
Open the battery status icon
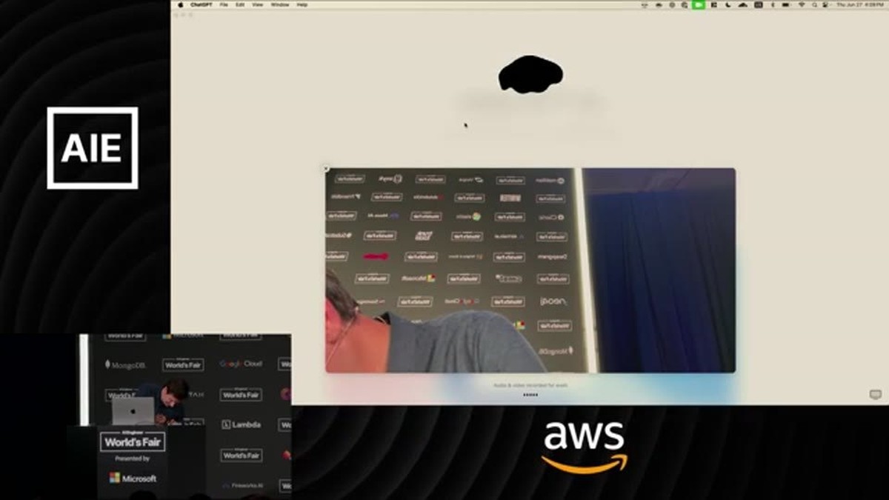(x=785, y=4)
